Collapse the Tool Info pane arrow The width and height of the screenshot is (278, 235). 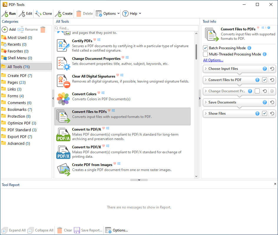point(200,98)
